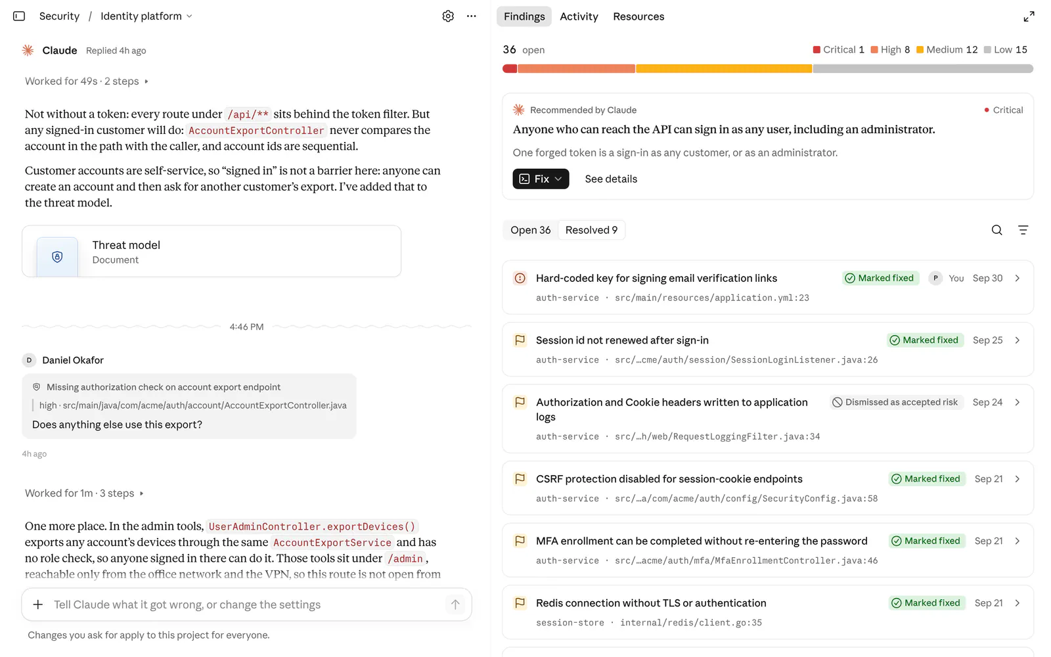Viewport: 1051px width, 657px height.
Task: Send message with the up-arrow button
Action: point(455,604)
